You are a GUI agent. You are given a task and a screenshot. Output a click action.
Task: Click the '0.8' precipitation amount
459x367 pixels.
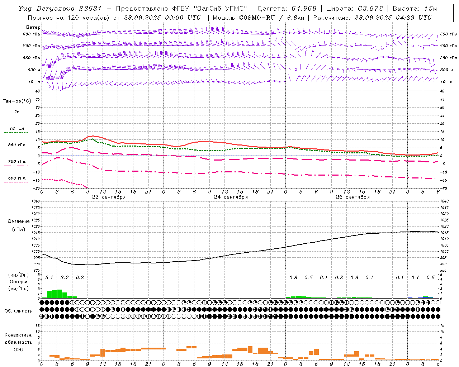point(293,278)
